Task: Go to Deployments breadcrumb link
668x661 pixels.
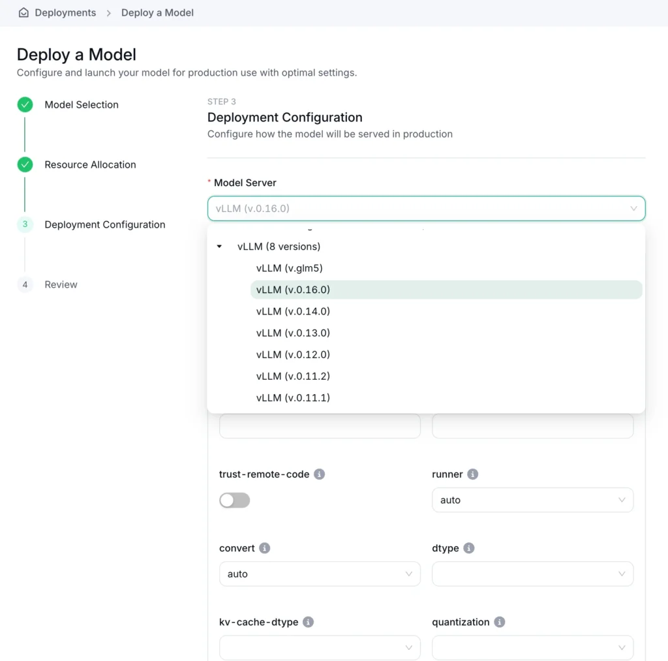Action: click(65, 13)
